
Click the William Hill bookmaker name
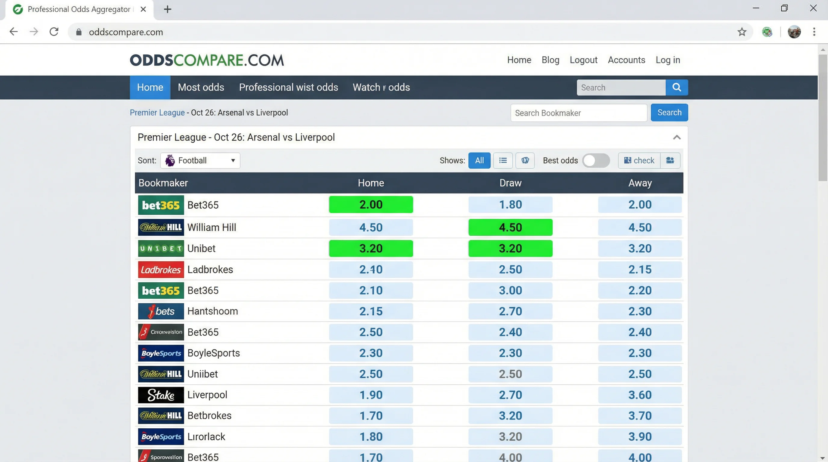(x=212, y=227)
